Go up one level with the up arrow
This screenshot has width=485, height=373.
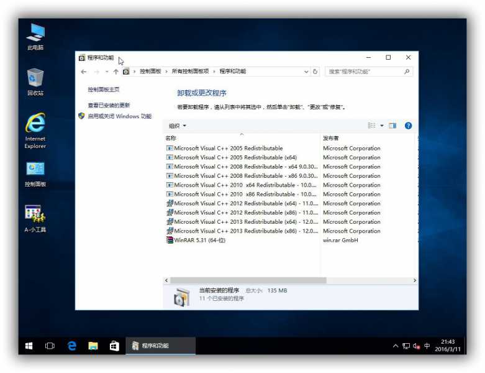coord(116,72)
